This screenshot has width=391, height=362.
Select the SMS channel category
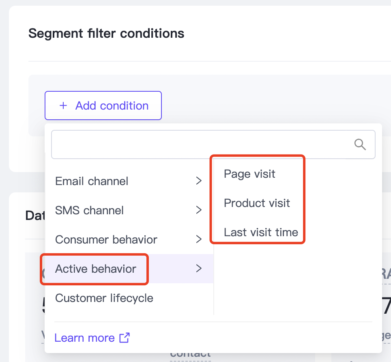coord(129,210)
